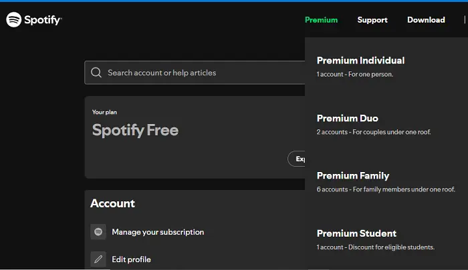Click the Spotify Free plan heading
This screenshot has height=270, width=468.
pyautogui.click(x=135, y=130)
